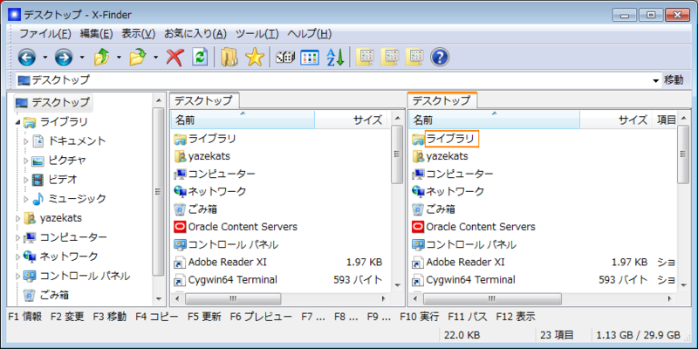Expand ドキュメント node in tree
698x349 pixels.
(26, 141)
